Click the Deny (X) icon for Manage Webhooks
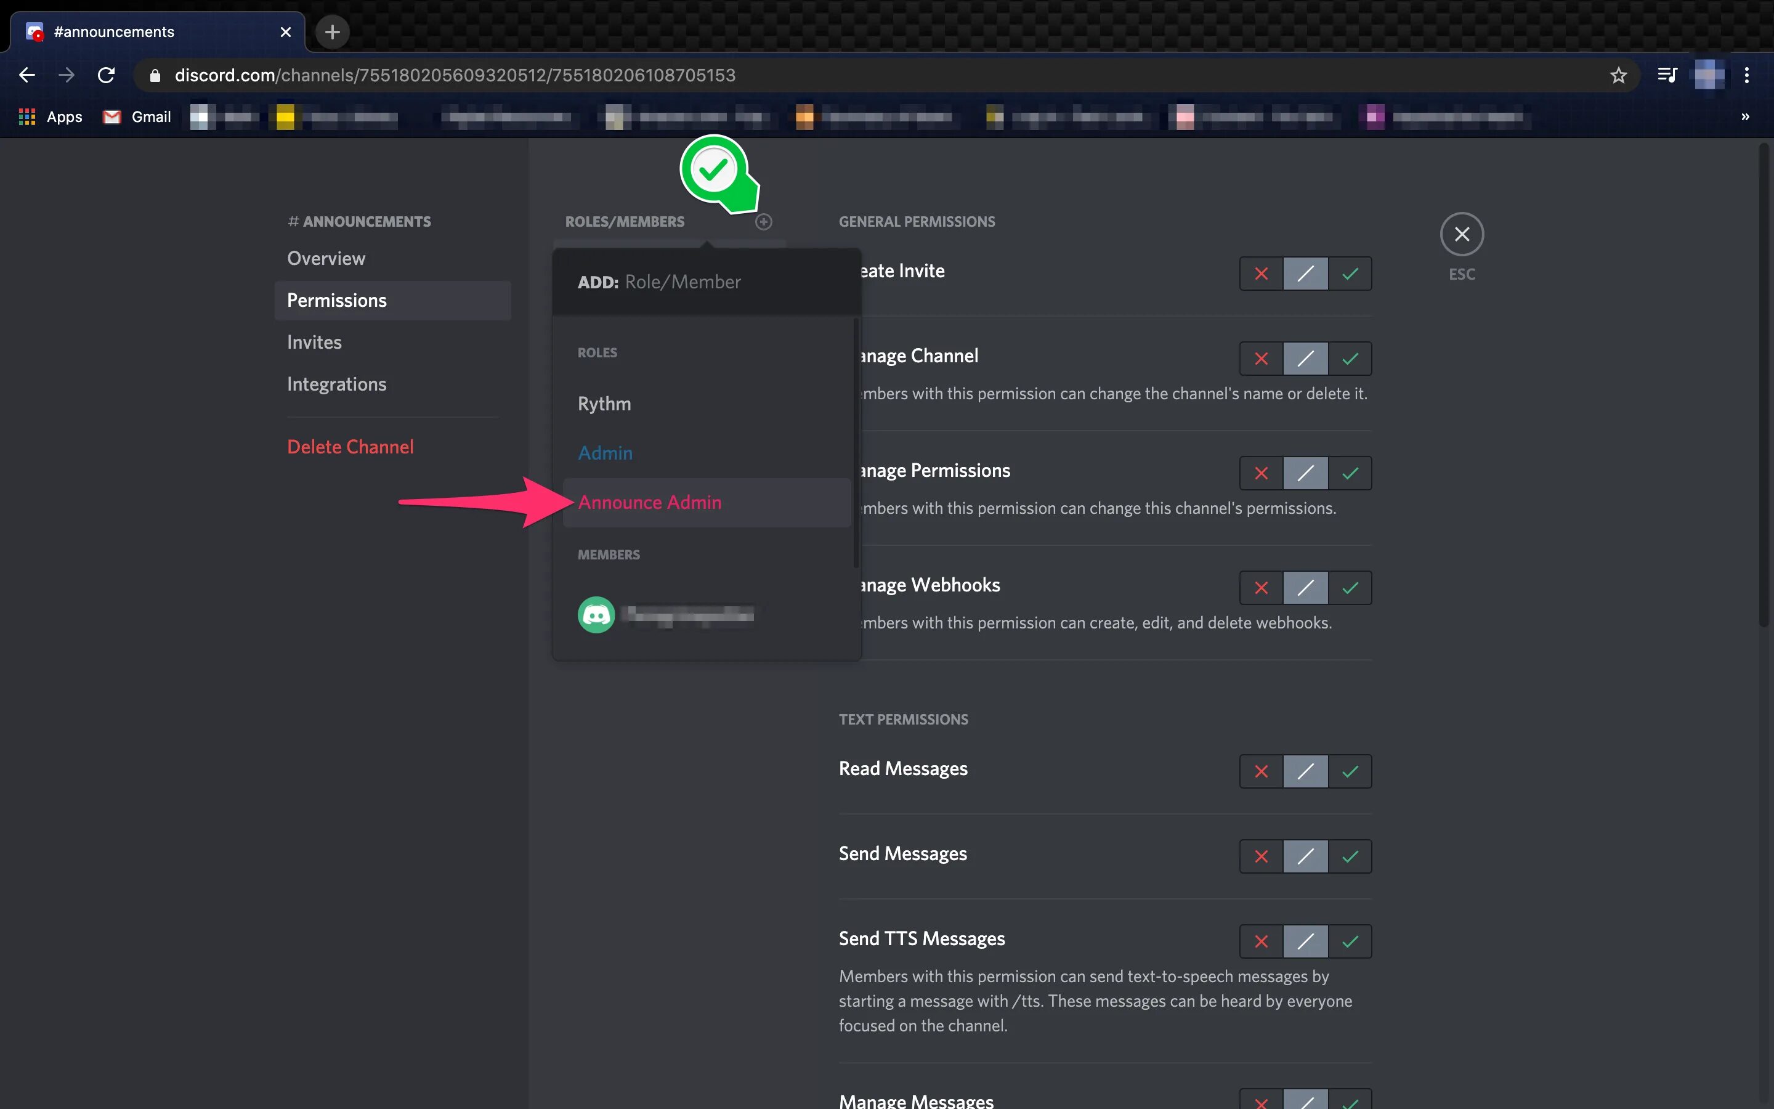The image size is (1774, 1109). 1259,588
